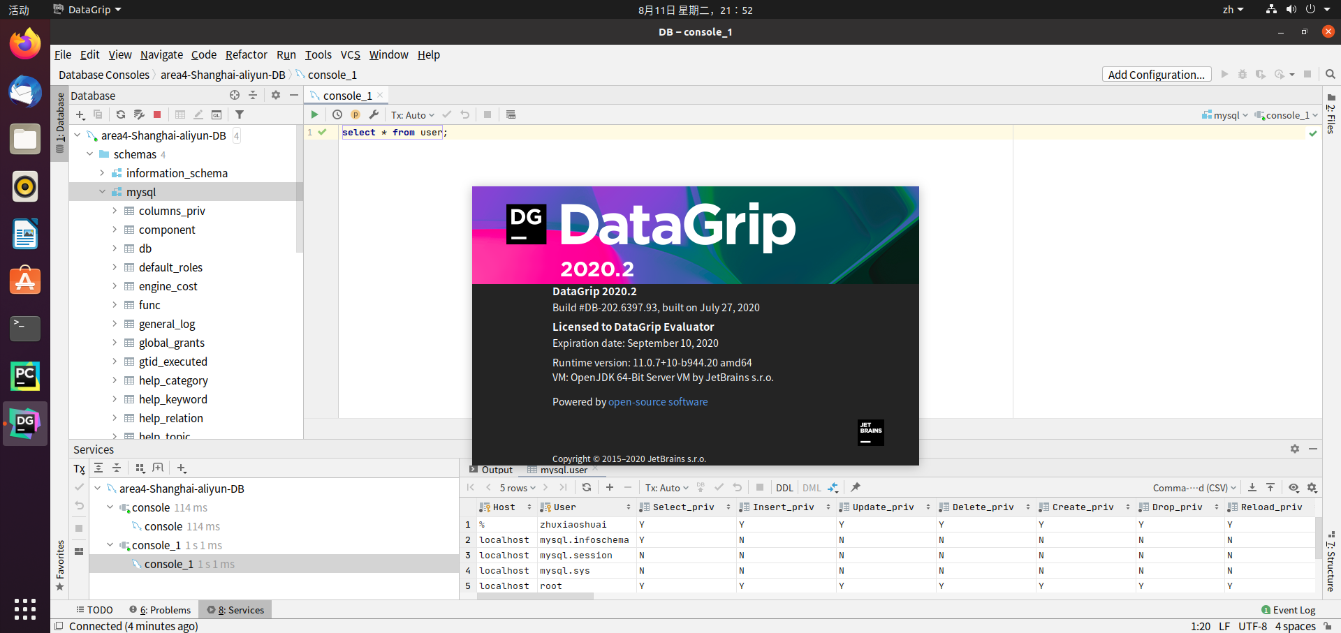This screenshot has height=633, width=1341.
Task: Open the VCS menu
Action: 350,54
